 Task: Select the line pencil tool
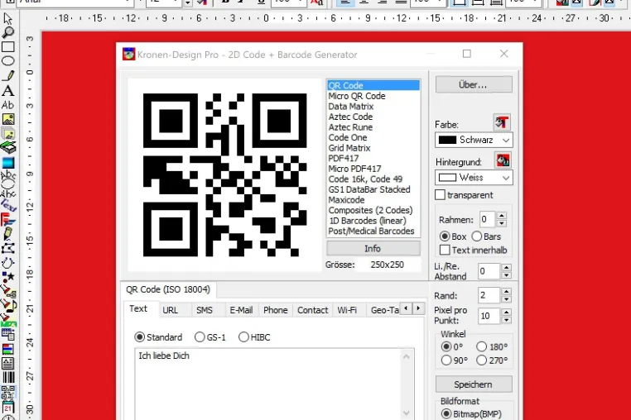8,75
